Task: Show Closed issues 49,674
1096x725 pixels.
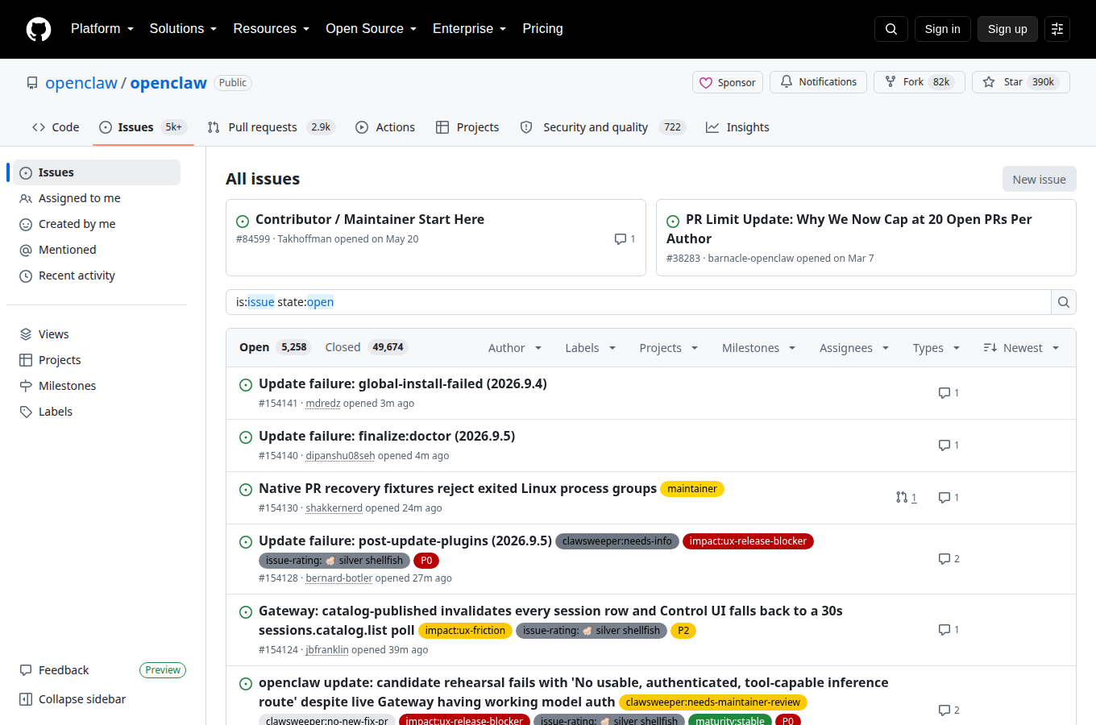Action: 366,347
